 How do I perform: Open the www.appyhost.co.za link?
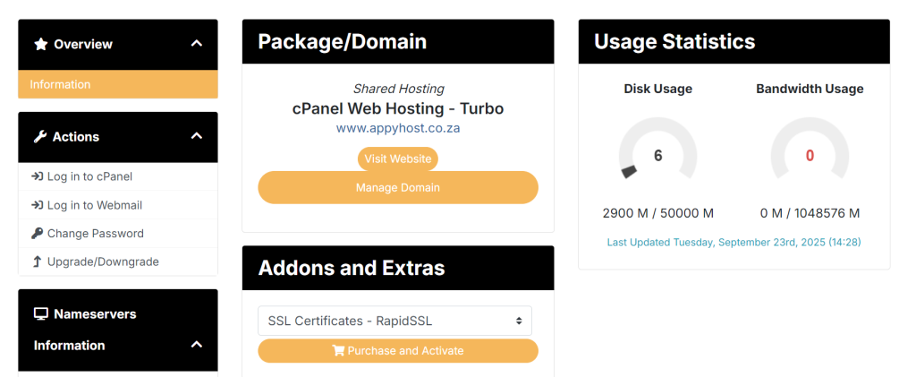click(x=398, y=128)
